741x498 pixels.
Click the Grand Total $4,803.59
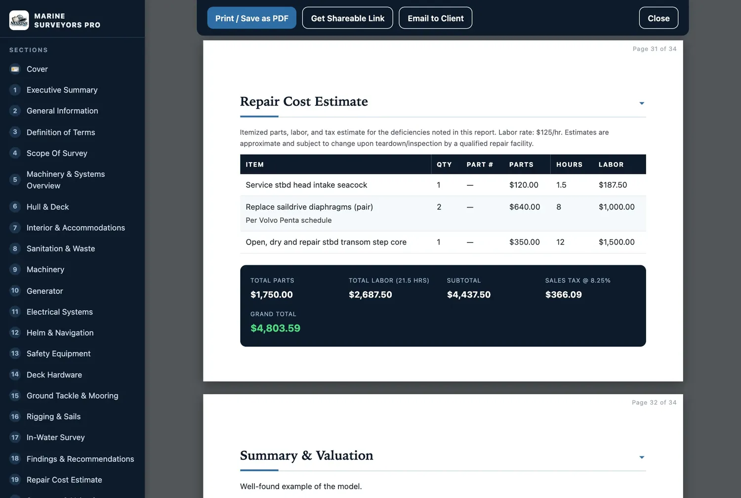pyautogui.click(x=275, y=328)
